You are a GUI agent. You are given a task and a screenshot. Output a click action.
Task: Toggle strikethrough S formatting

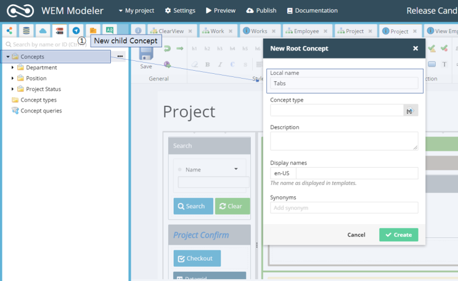click(245, 65)
